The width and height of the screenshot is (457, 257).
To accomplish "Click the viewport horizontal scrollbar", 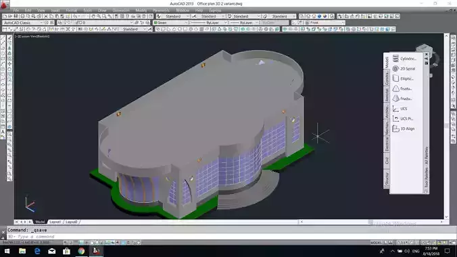I will coord(372,222).
